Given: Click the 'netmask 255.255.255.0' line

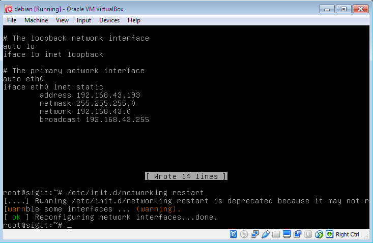Looking at the screenshot, I should coord(88,103).
